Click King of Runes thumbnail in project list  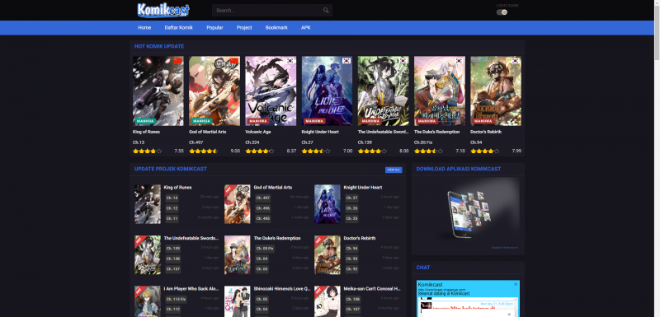(x=148, y=204)
